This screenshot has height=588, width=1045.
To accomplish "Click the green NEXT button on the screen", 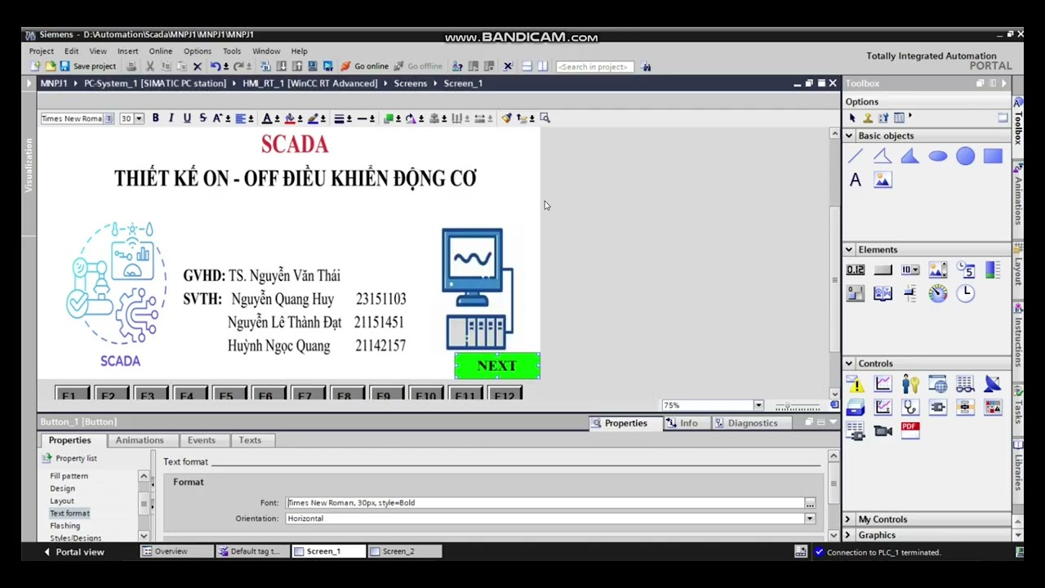I will [497, 366].
